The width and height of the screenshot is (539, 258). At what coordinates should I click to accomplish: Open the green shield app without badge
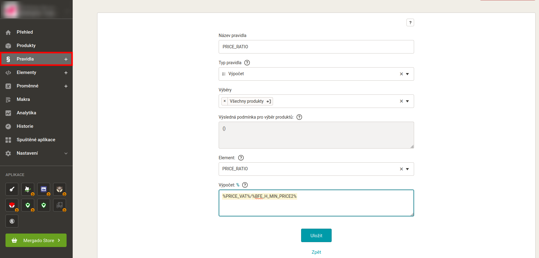(44, 205)
